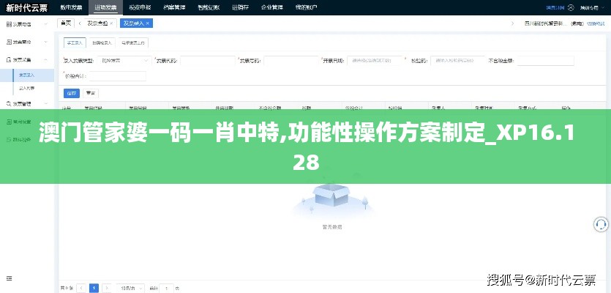Focus the 发票代码 input field
Screen dimensions: 611x293
point(208,61)
